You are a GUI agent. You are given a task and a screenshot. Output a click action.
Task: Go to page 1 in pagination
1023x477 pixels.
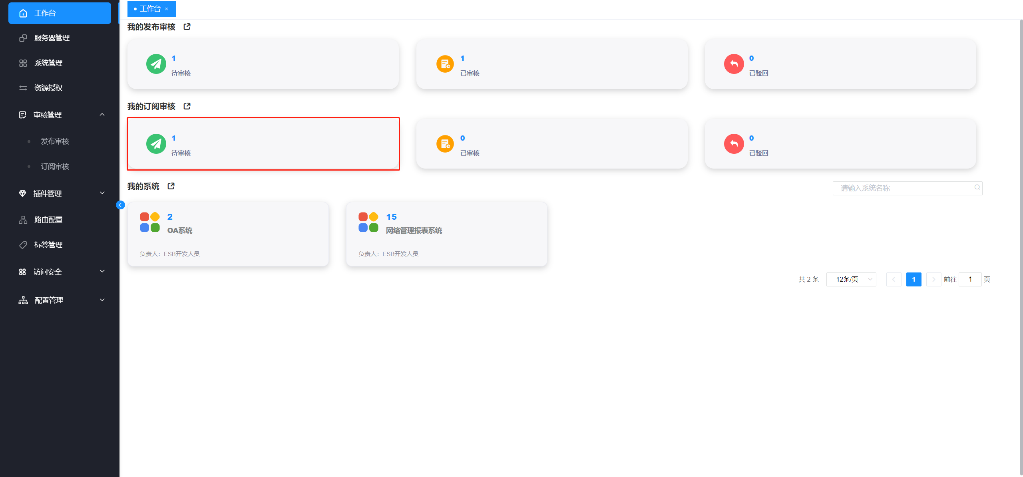click(914, 279)
